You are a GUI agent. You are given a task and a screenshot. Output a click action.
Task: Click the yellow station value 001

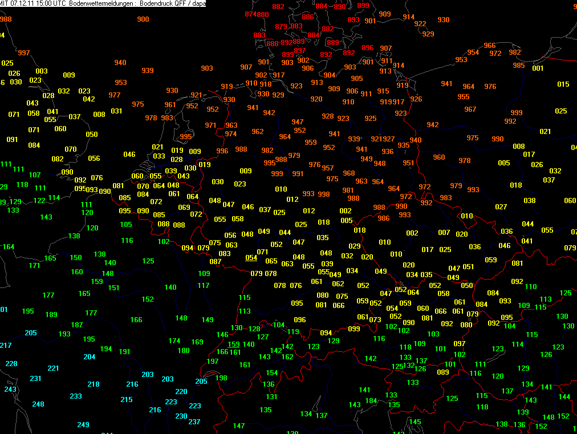538,68
